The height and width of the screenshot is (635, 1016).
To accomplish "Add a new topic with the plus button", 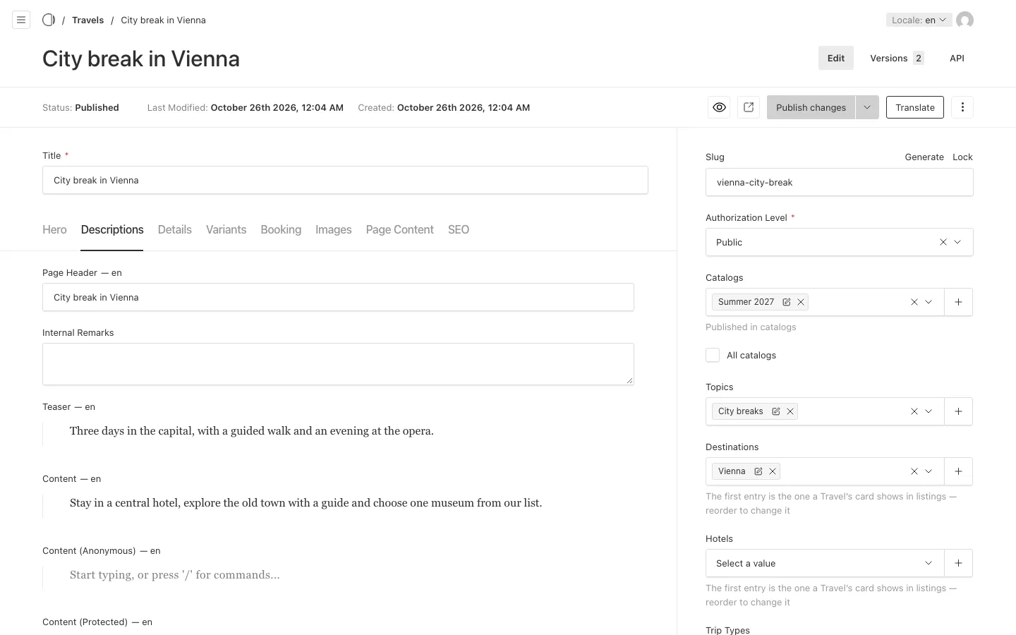I will (x=958, y=411).
